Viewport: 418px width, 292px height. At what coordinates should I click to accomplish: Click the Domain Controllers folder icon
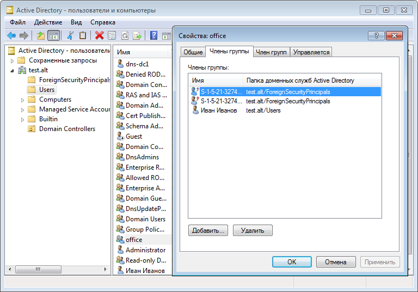click(32, 129)
